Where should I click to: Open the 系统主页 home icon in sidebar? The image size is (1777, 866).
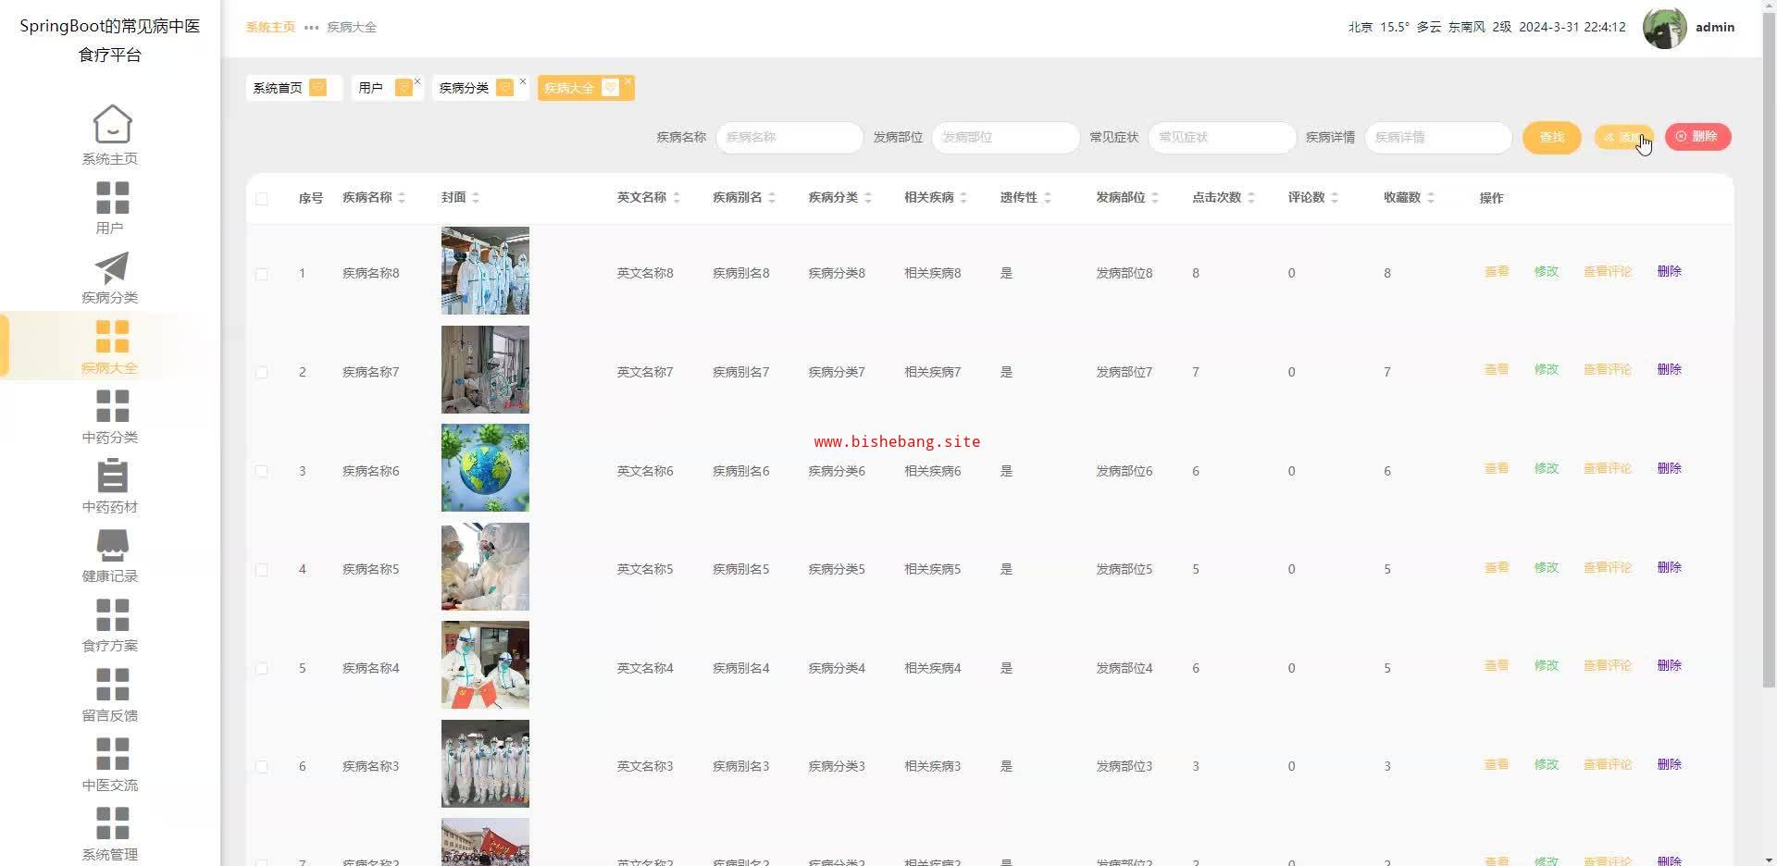click(x=112, y=124)
